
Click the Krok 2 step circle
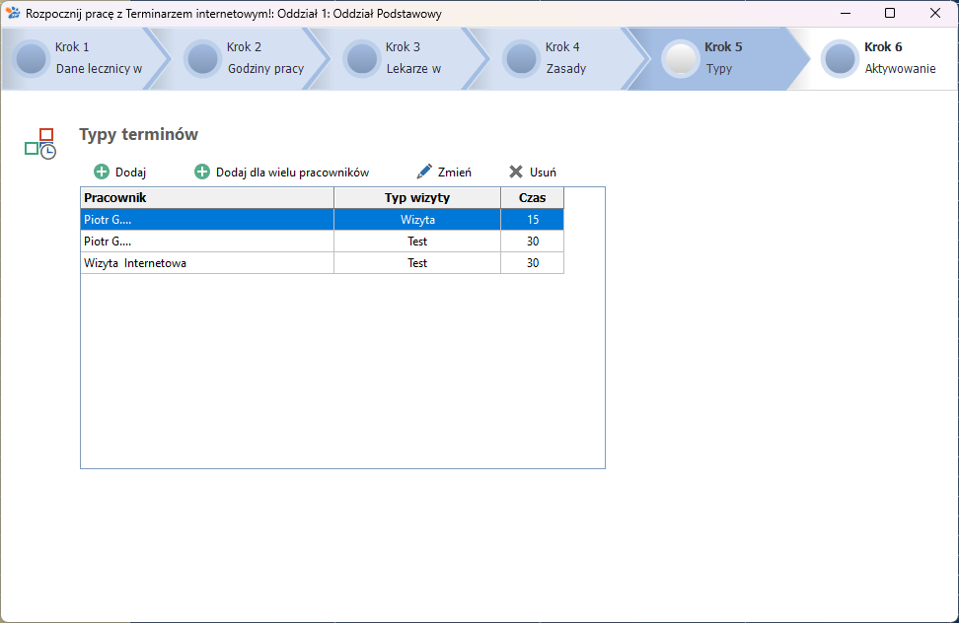point(202,58)
